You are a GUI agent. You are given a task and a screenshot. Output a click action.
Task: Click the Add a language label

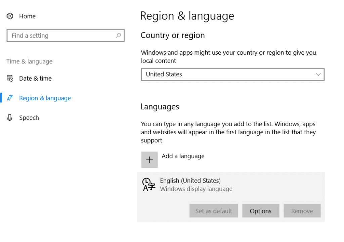click(x=183, y=156)
